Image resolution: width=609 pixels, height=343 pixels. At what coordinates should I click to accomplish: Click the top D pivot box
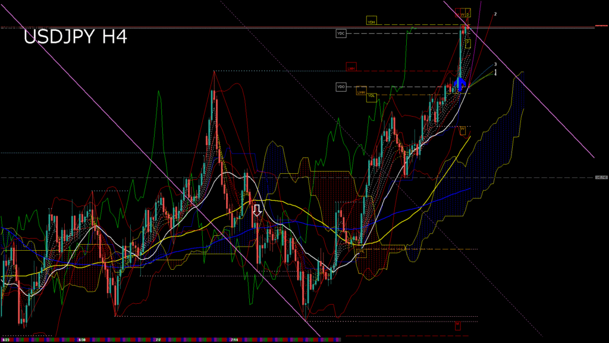[x=468, y=14]
